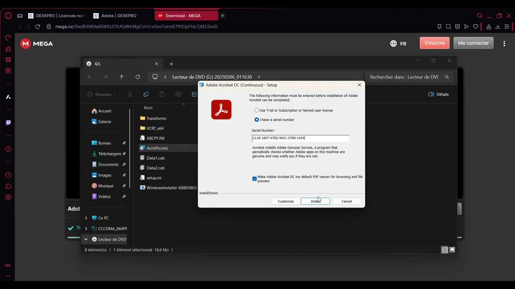Image resolution: width=515 pixels, height=289 pixels.
Task: Open the Transforms folder in Explorer
Action: pyautogui.click(x=156, y=118)
